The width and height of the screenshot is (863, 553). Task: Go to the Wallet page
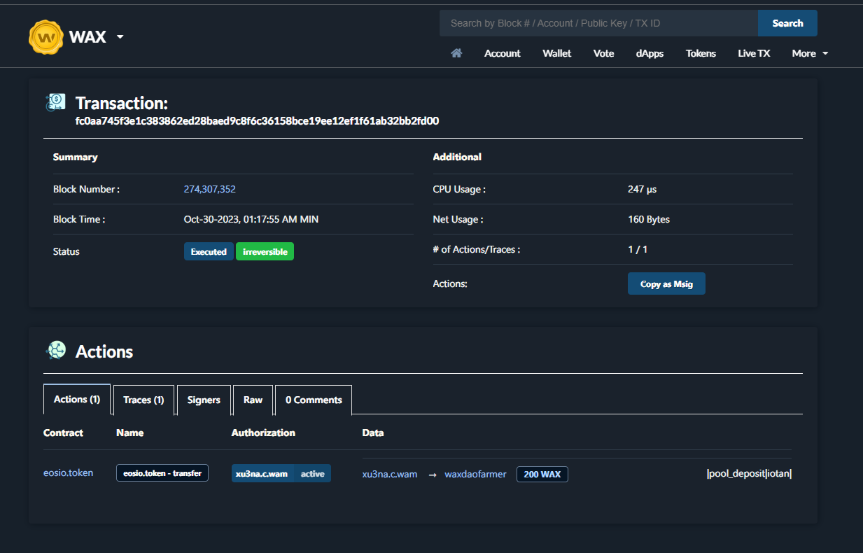click(556, 53)
